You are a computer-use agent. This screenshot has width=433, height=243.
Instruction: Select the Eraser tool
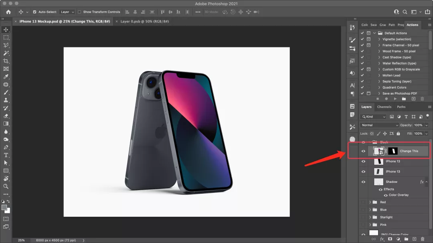click(x=6, y=116)
